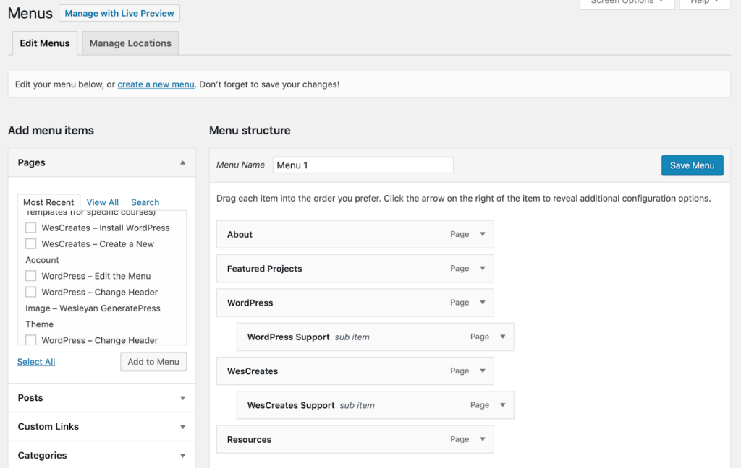Check WordPress – Change Header Image Wesleyan GeneratePress checkbox

pos(30,292)
